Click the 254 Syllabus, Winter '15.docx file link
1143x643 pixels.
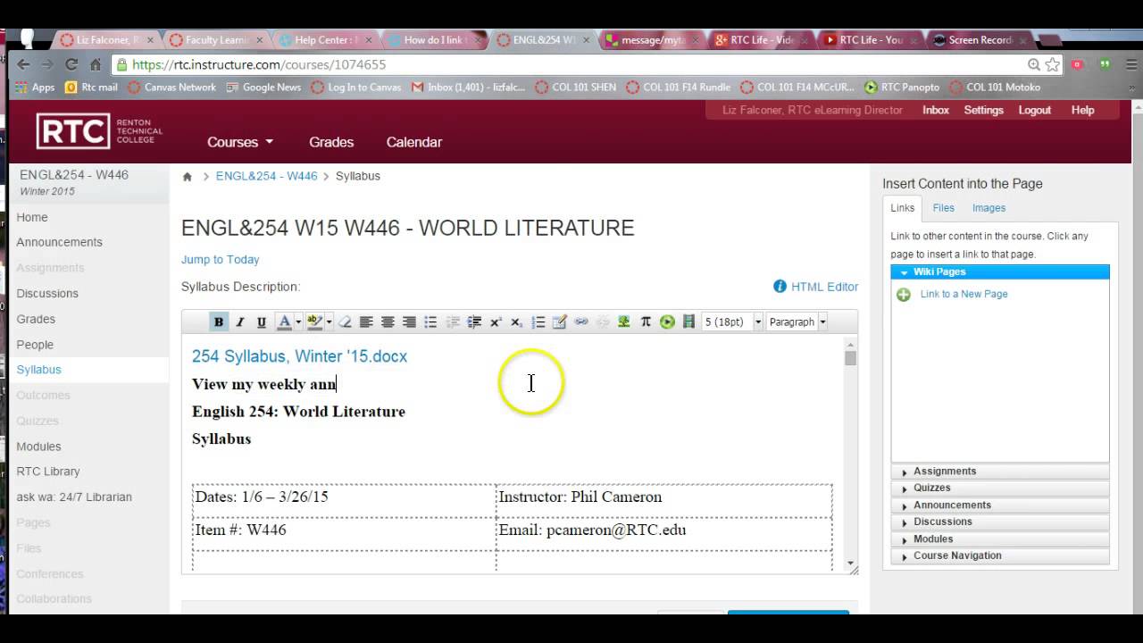[x=299, y=356]
